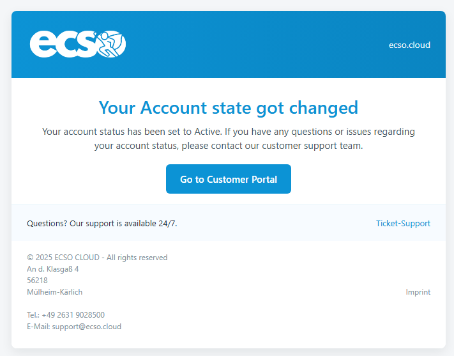This screenshot has width=454, height=356.
Task: Click the ECSO logo in the header
Action: coord(77,44)
